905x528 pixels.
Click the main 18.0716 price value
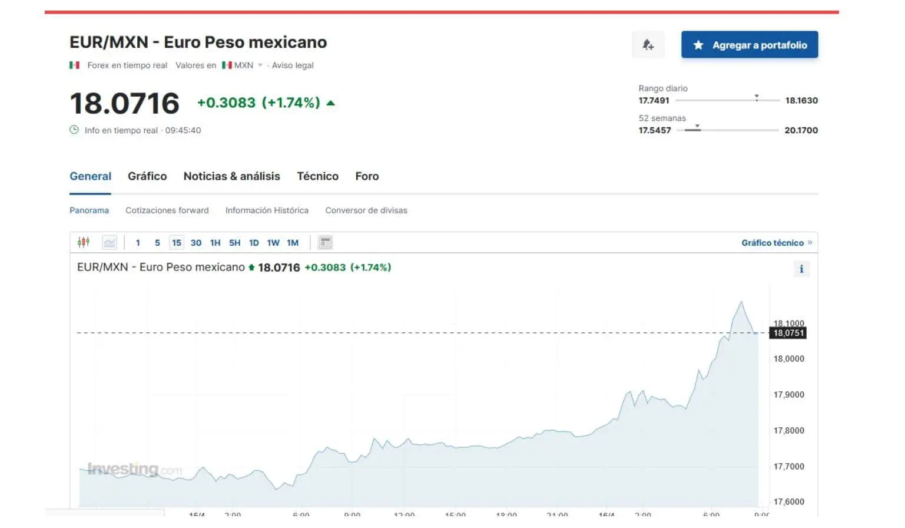click(124, 103)
